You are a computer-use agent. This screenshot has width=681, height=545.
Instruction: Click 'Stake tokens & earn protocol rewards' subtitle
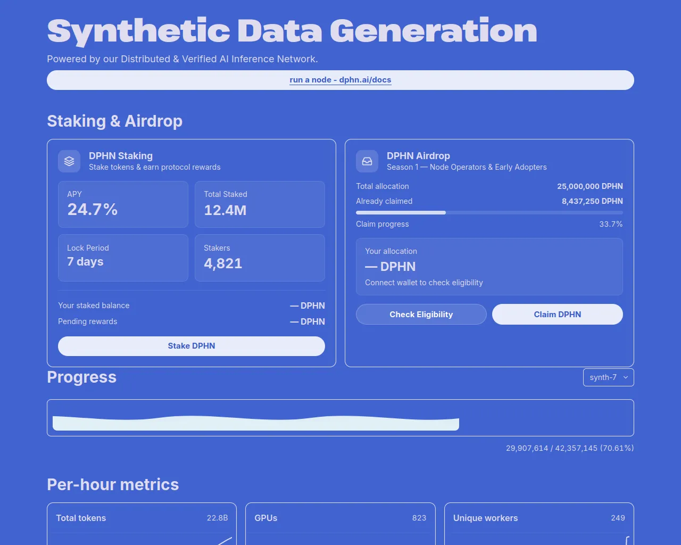pyautogui.click(x=154, y=167)
